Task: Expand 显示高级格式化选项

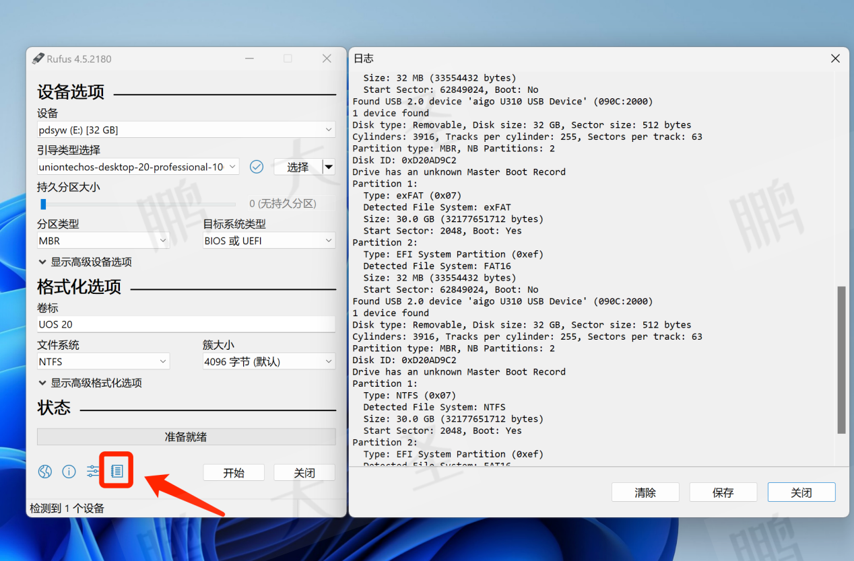Action: [90, 383]
